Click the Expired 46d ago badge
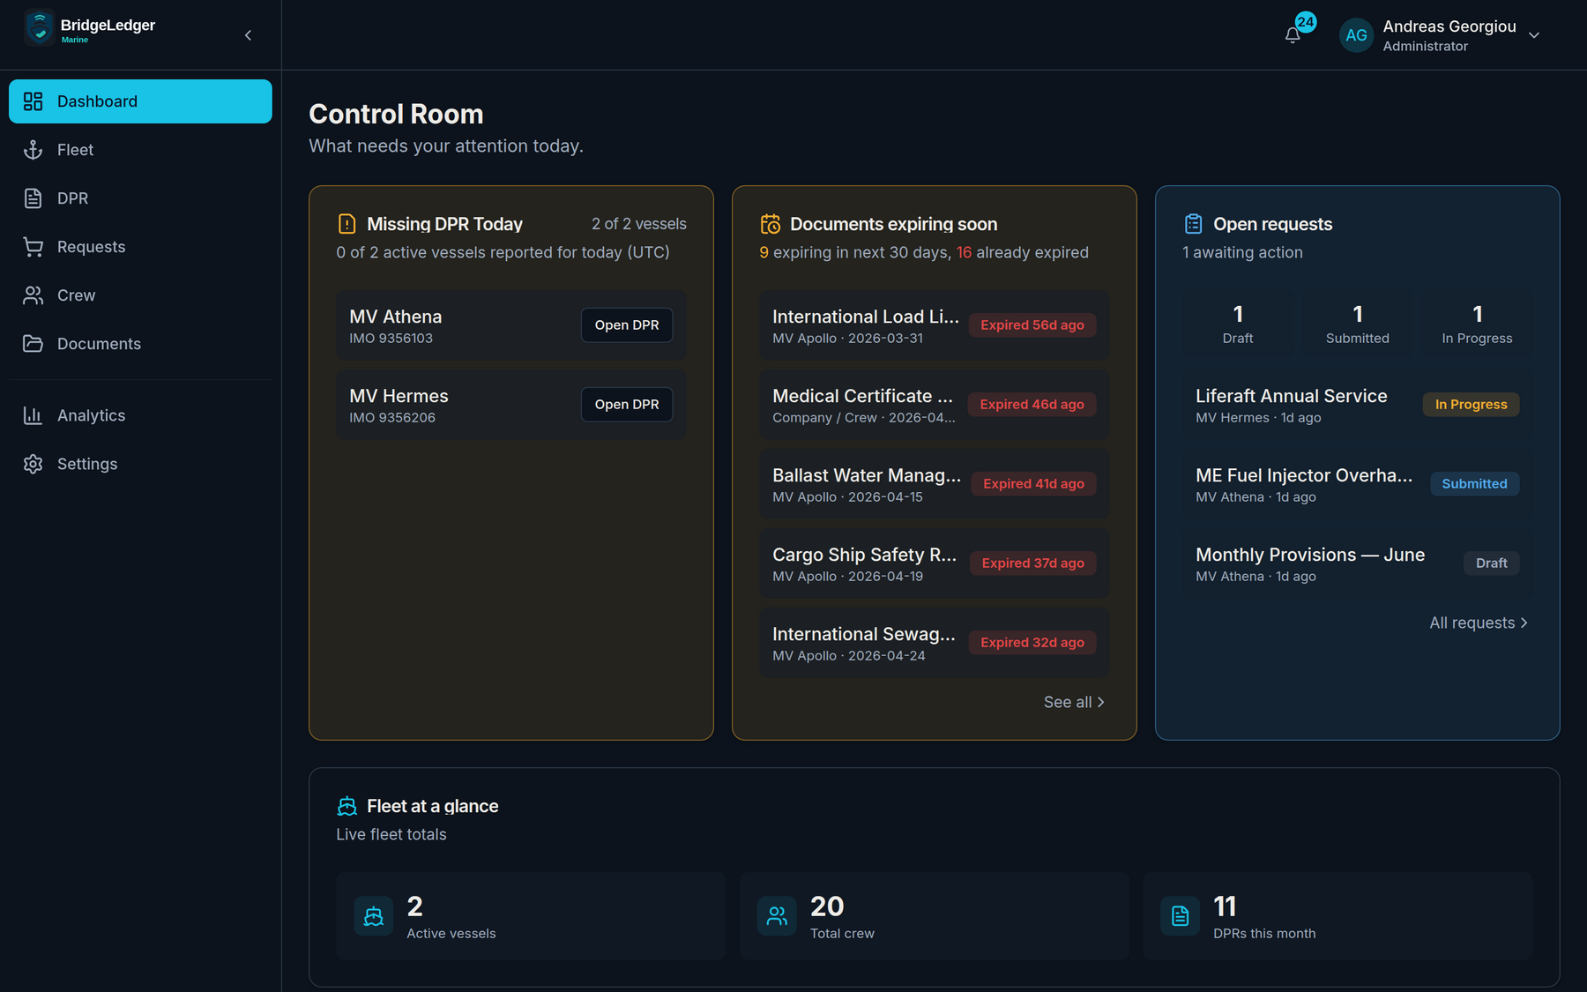Screen dimensions: 1587x992 [x=1032, y=405]
